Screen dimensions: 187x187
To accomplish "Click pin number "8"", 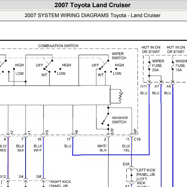I will 5,139.
